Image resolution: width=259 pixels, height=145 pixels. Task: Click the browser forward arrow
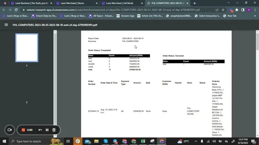10,10
